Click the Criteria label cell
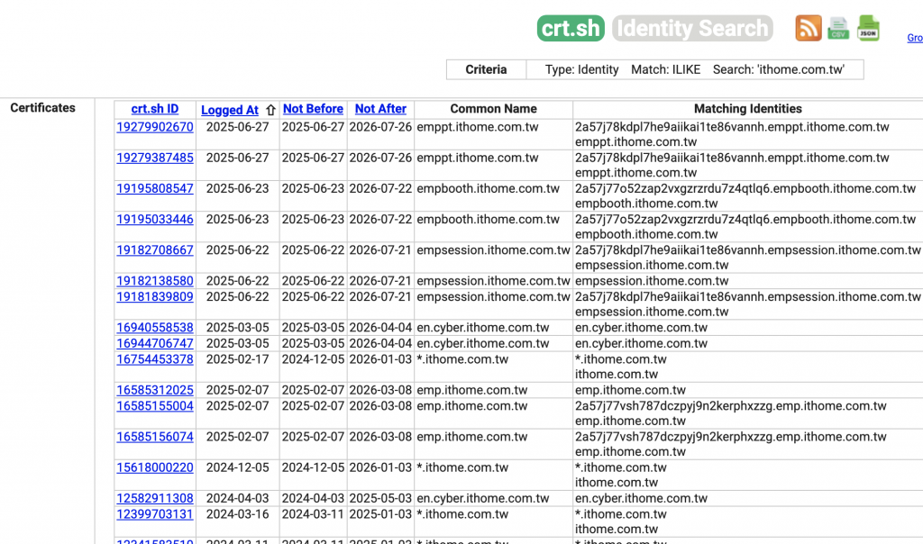Image resolution: width=923 pixels, height=544 pixels. [x=486, y=69]
